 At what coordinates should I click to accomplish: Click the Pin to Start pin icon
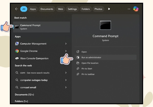tap(78, 69)
